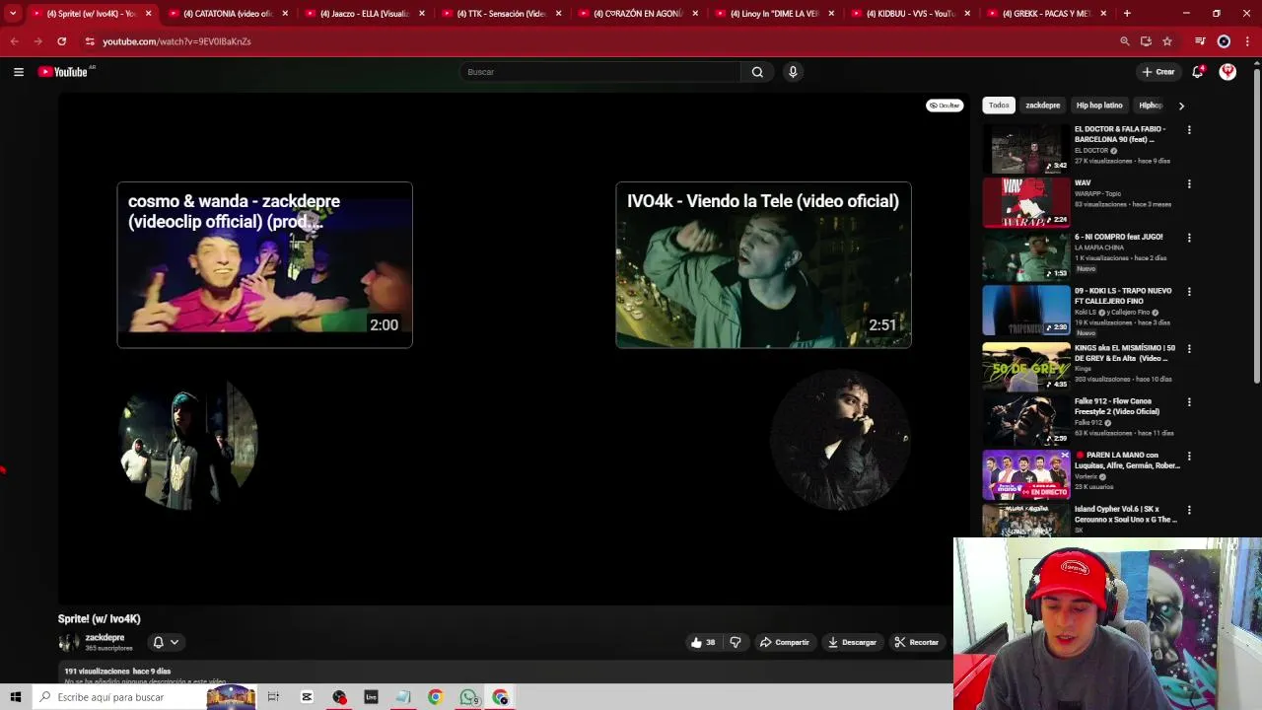Open options for EL DOCTOR & FALA FABIO video
Screen dimensions: 1262x710
coord(1189,130)
